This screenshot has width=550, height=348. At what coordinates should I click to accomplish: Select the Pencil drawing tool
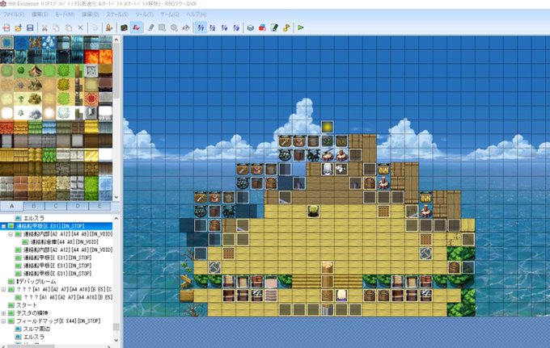pyautogui.click(x=150, y=27)
